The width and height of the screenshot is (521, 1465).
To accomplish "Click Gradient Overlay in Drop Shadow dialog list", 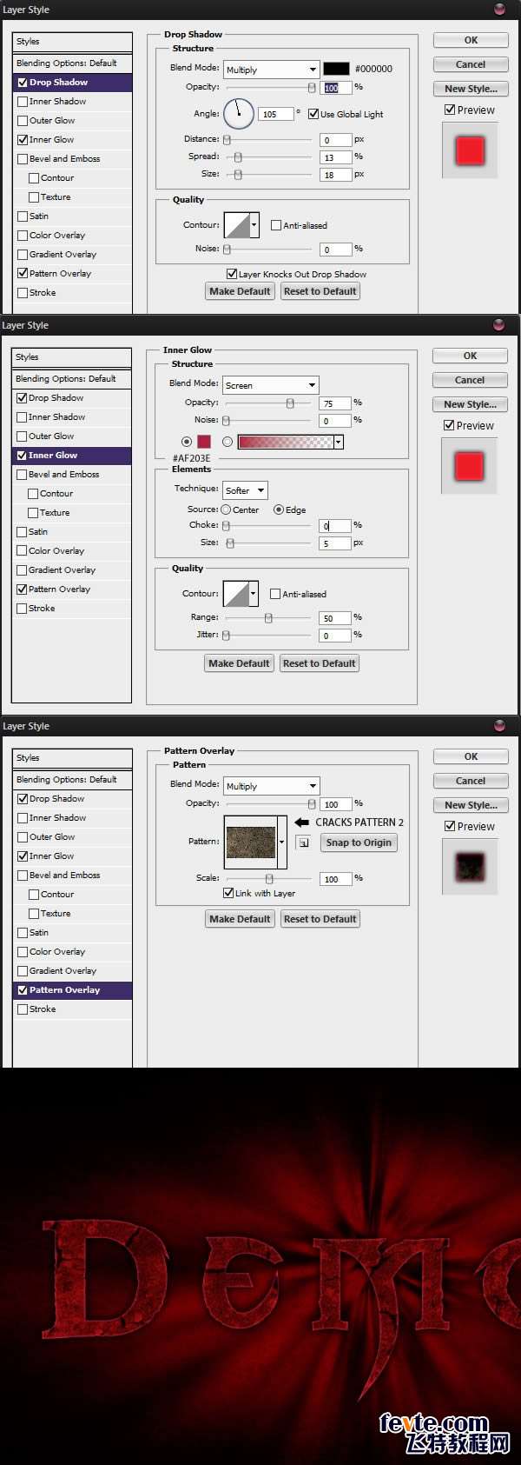I will point(63,255).
